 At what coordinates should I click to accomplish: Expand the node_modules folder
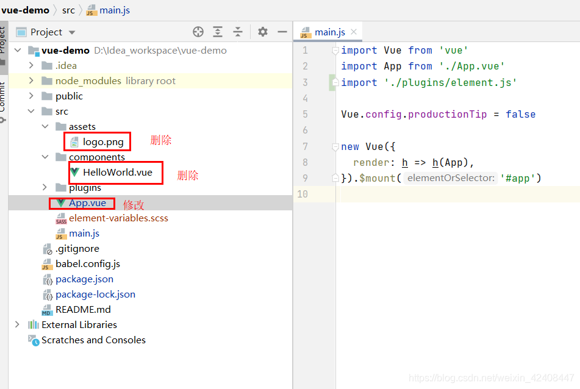tap(32, 80)
